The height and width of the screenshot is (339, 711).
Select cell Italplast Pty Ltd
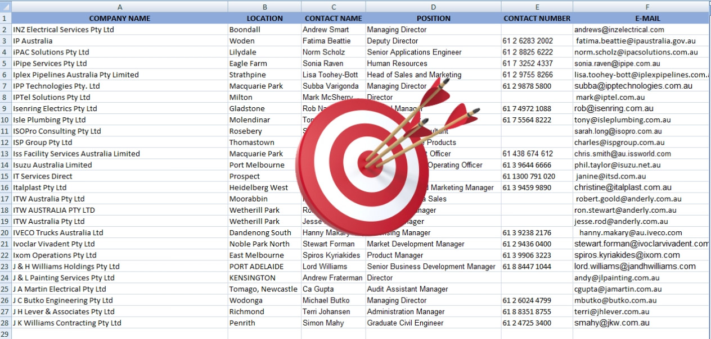pyautogui.click(x=120, y=187)
